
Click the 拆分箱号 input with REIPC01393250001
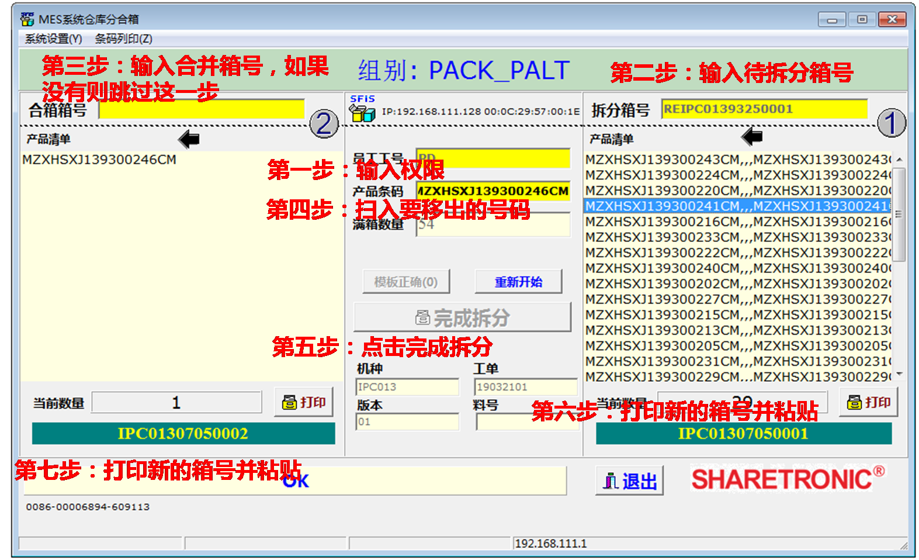click(x=764, y=109)
